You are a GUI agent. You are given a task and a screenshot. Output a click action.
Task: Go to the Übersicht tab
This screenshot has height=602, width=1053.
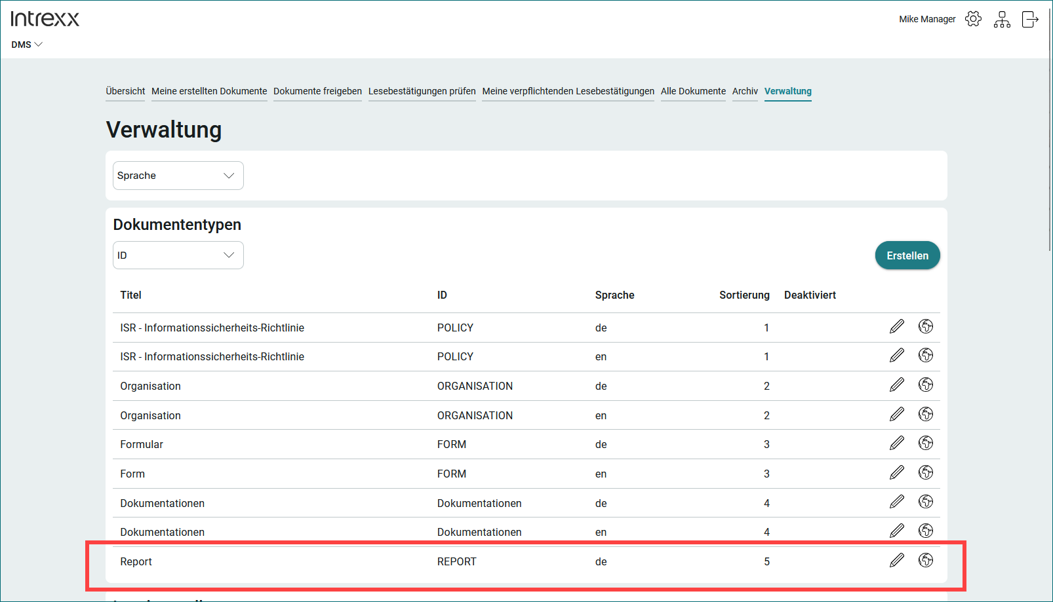click(x=125, y=91)
